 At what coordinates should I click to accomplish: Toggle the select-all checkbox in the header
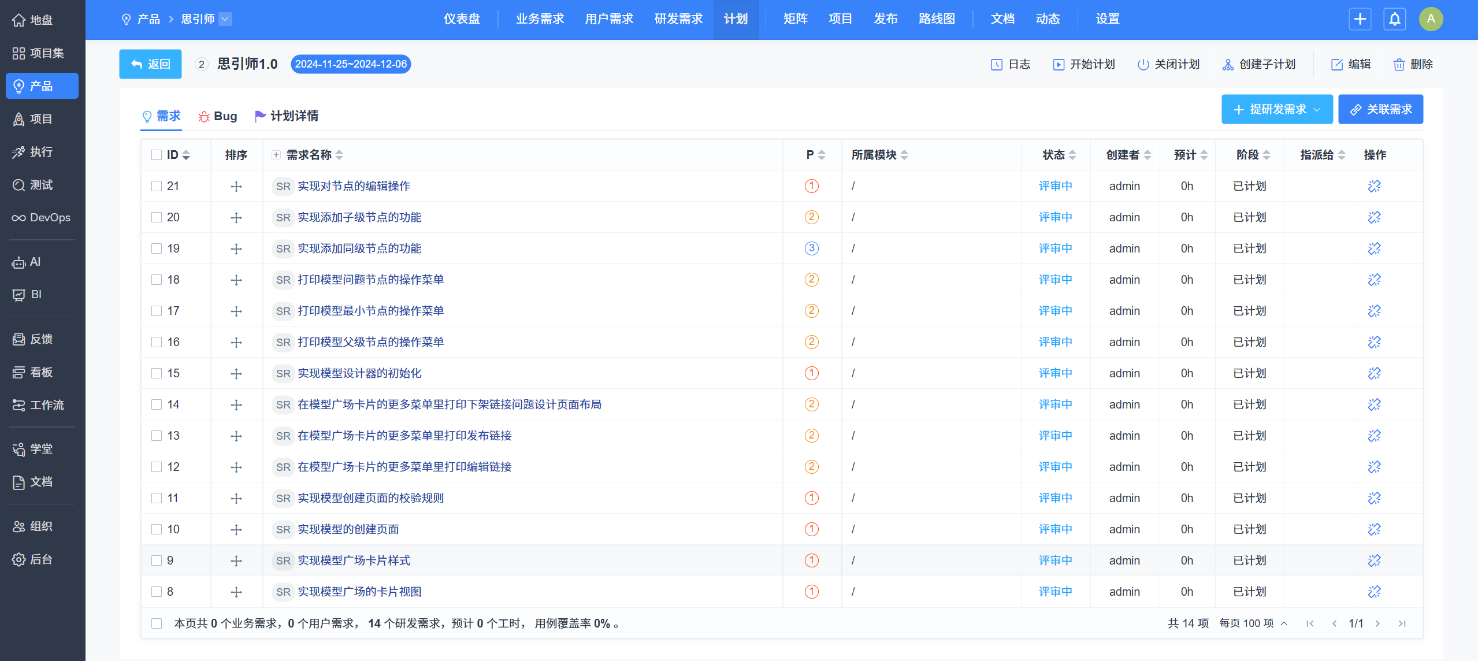pos(157,155)
